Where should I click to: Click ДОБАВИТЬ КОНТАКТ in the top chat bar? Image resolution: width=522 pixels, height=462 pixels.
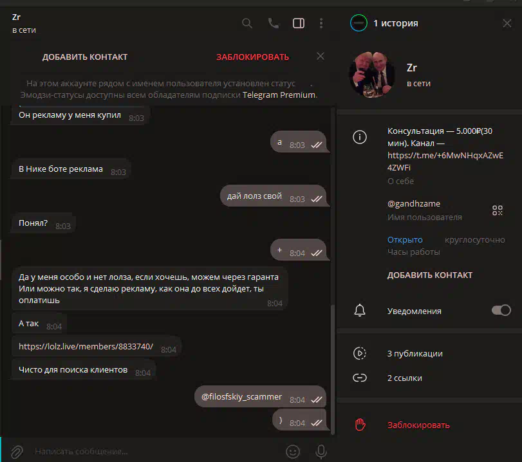click(85, 57)
